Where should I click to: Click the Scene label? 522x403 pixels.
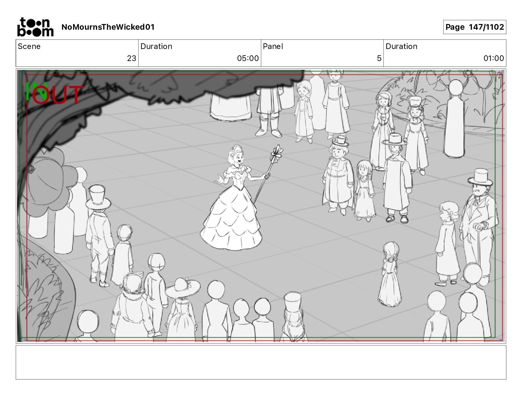tap(29, 46)
